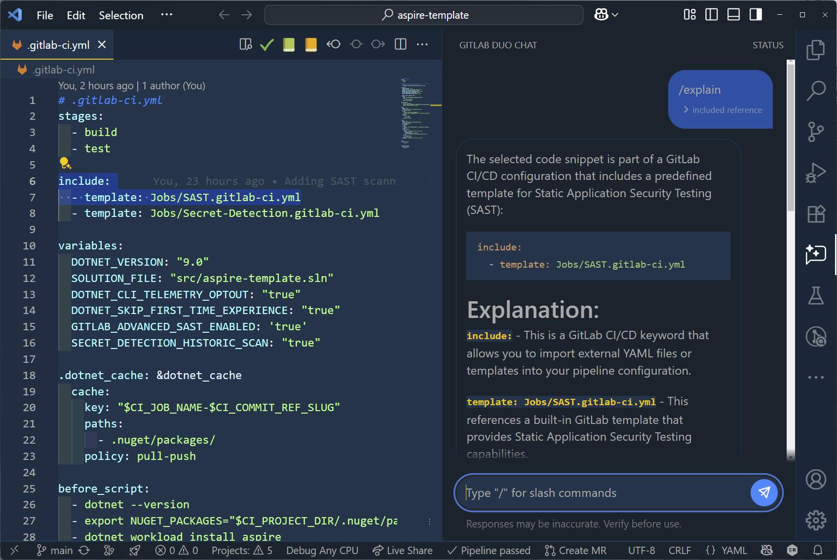
Task: Click the editor minimap
Action: [415, 113]
